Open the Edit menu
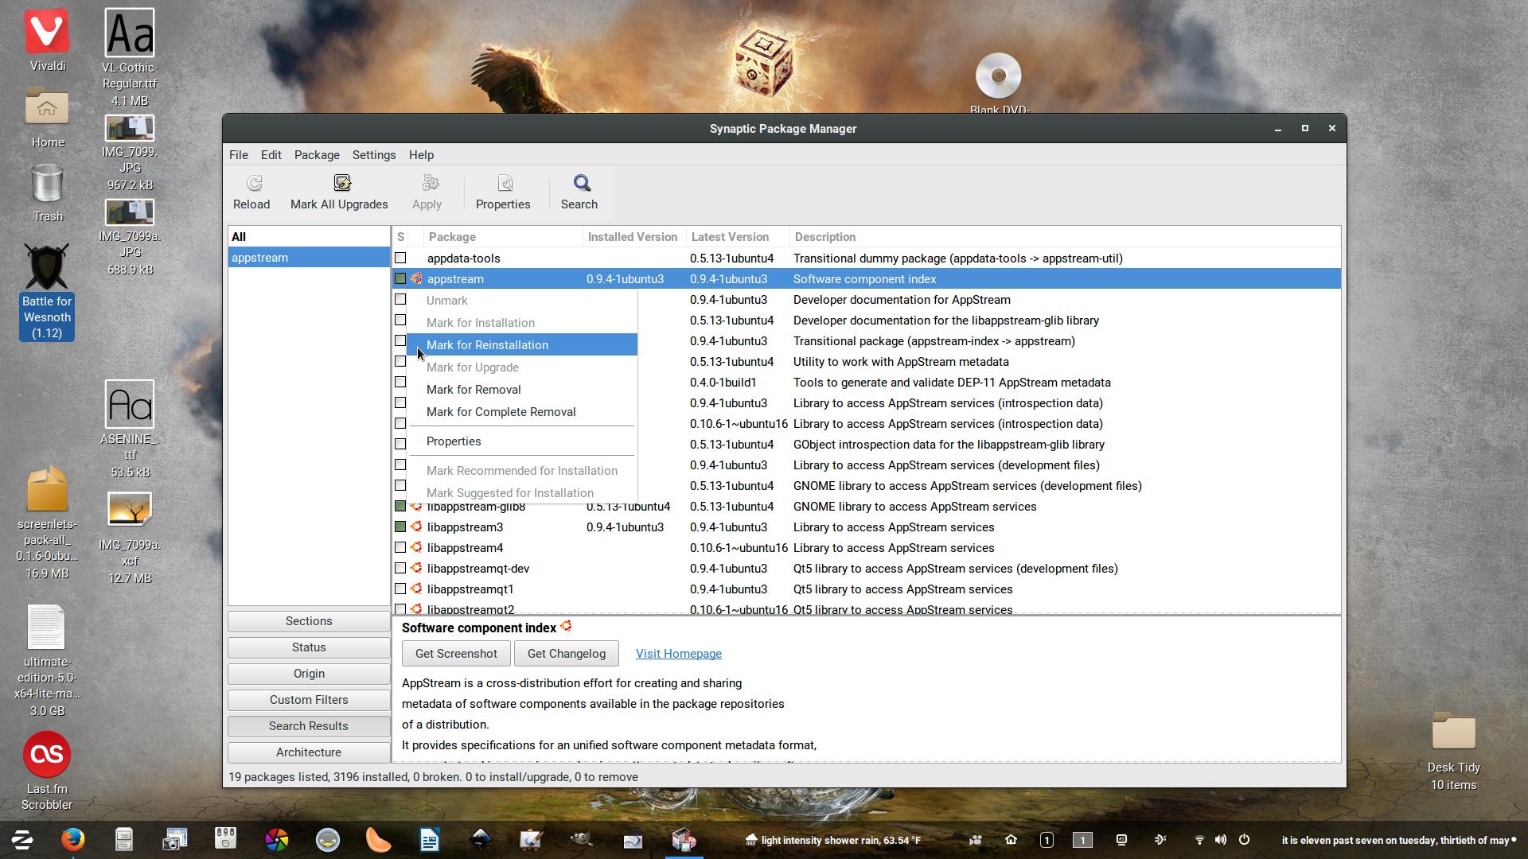Image resolution: width=1528 pixels, height=859 pixels. [x=271, y=155]
